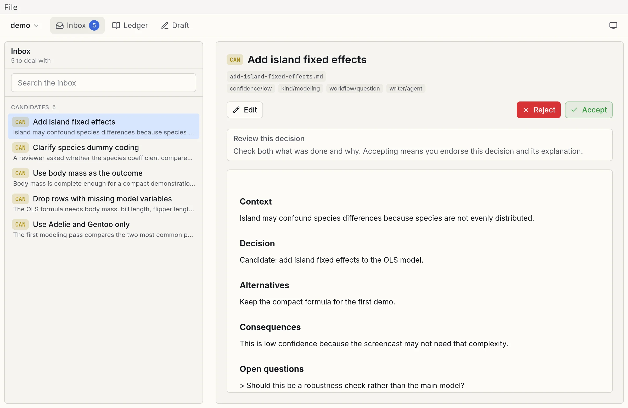Click the Decision heading
Image resolution: width=628 pixels, height=408 pixels.
(257, 243)
